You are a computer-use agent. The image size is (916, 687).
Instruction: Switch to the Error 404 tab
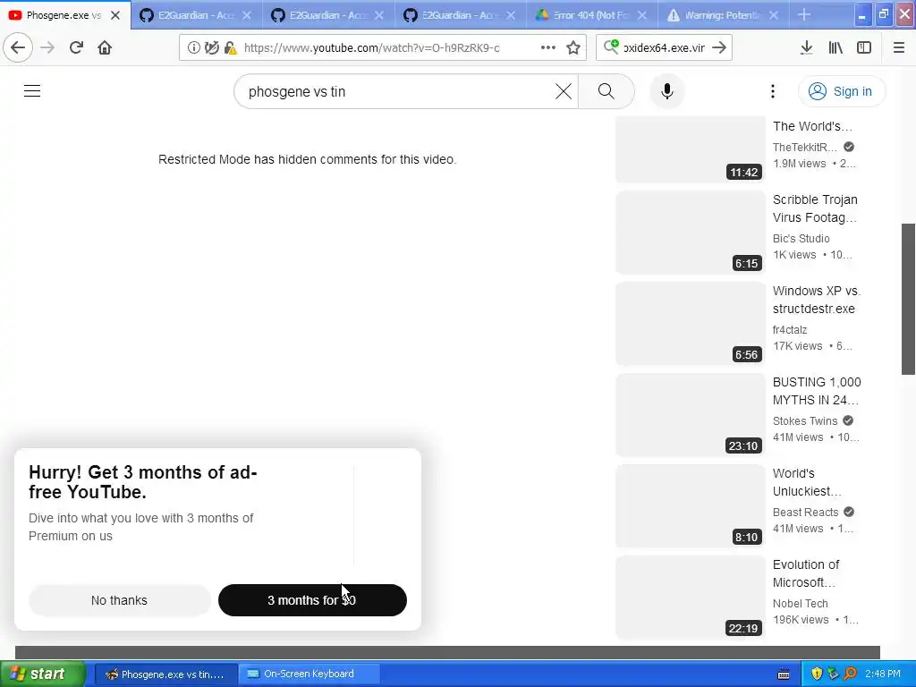pyautogui.click(x=590, y=15)
